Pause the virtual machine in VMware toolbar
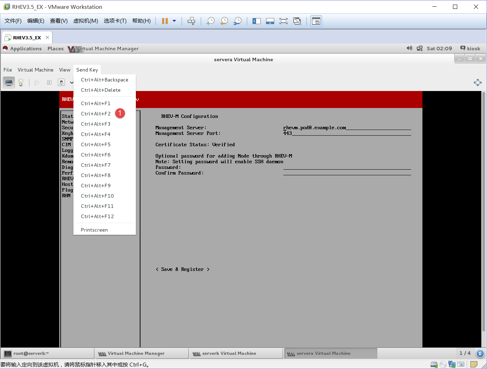Image resolution: width=487 pixels, height=369 pixels. (165, 21)
